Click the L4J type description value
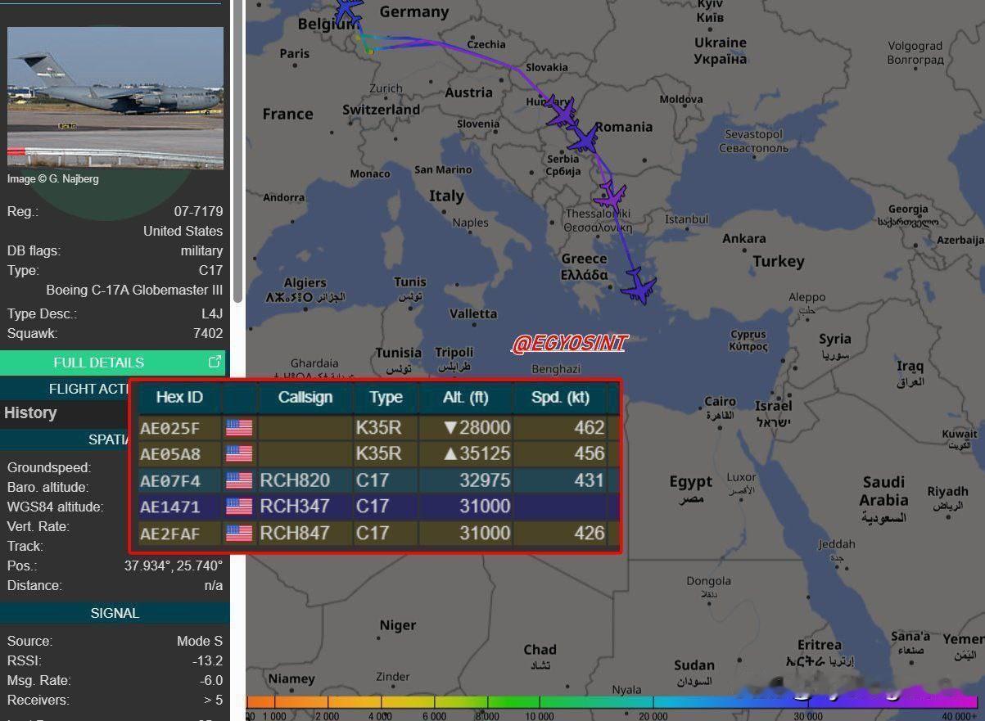 pos(212,313)
